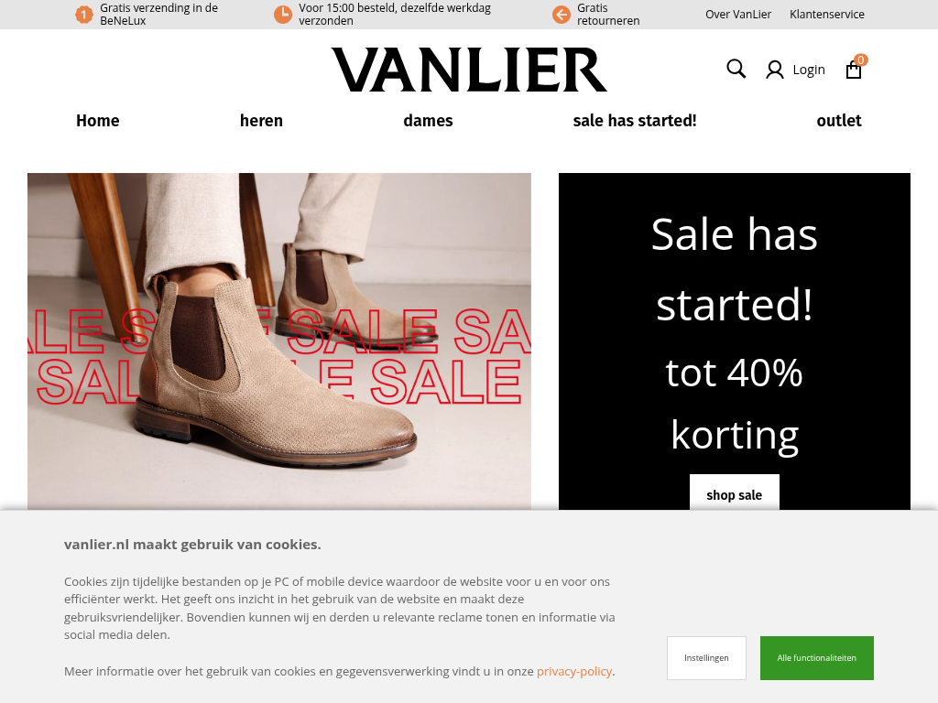Click the orange free shipping badge icon
Image resolution: width=938 pixels, height=703 pixels.
click(x=84, y=15)
